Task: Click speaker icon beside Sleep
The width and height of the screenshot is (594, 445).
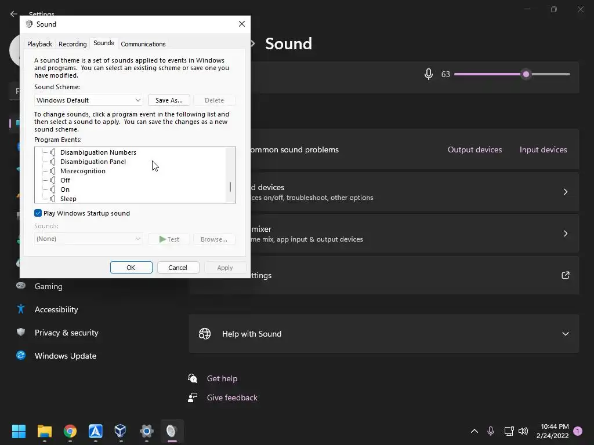Action: tap(53, 199)
